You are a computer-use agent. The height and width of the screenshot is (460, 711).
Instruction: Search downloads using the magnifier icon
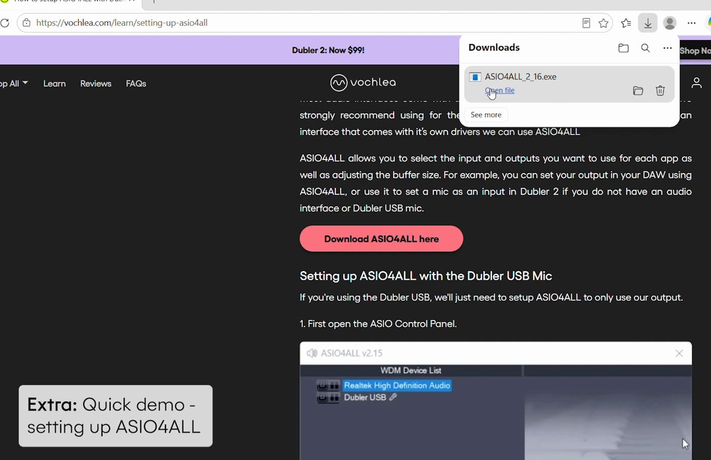(645, 48)
